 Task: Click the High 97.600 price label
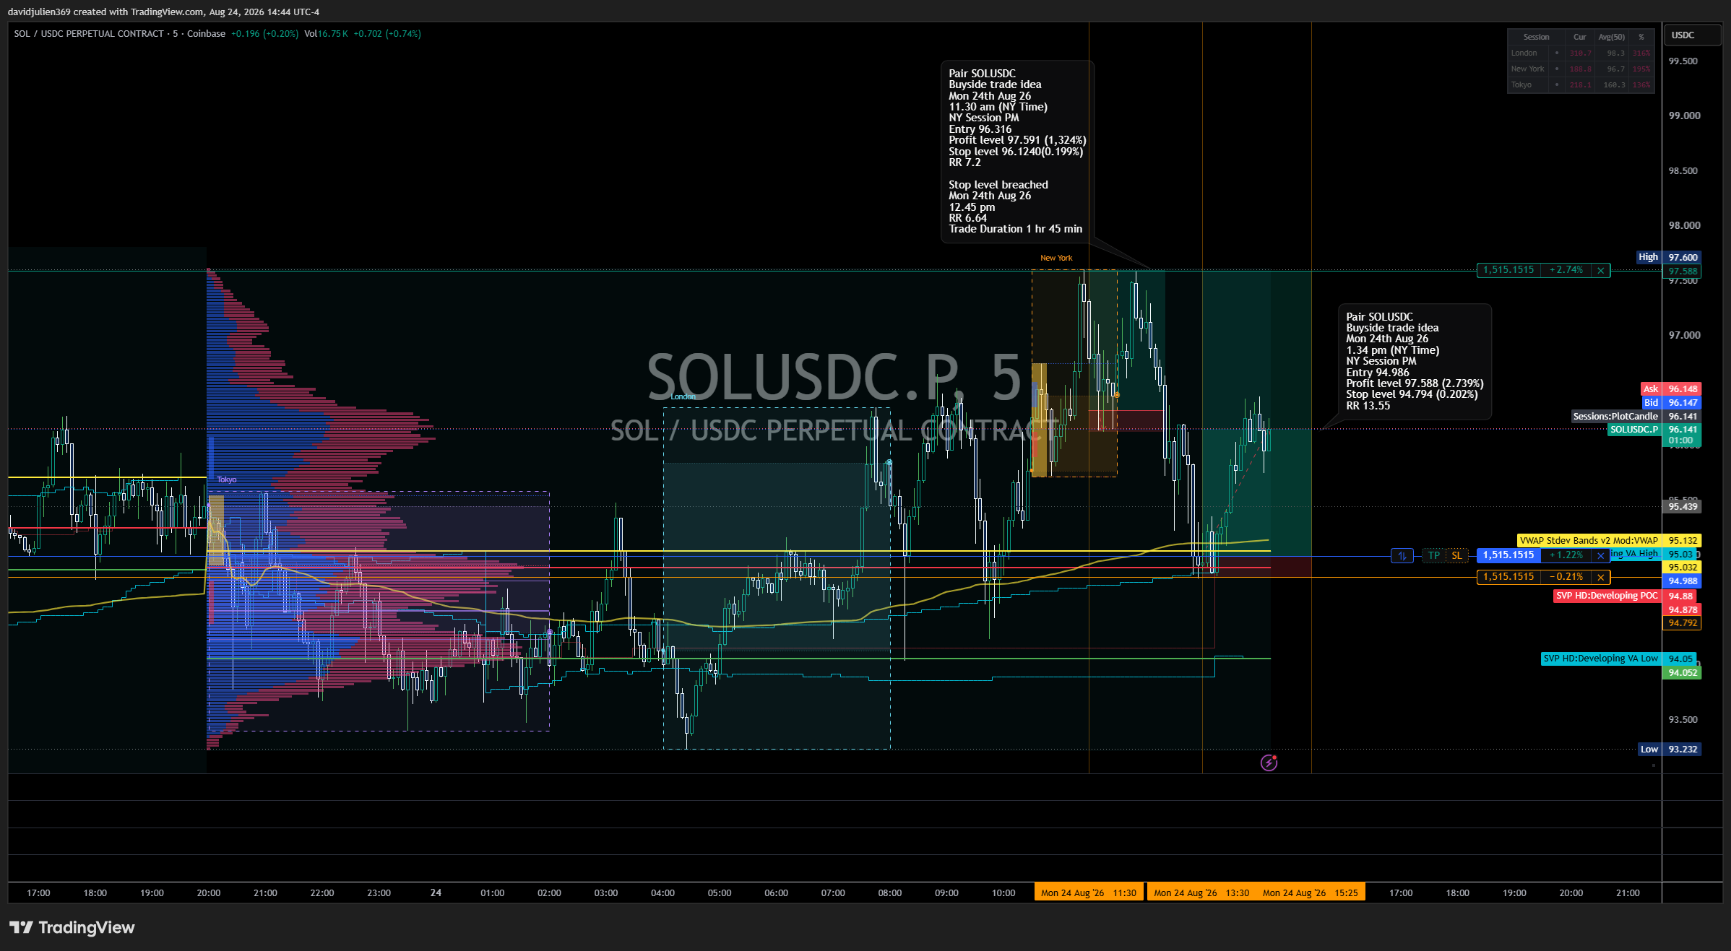pos(1668,257)
